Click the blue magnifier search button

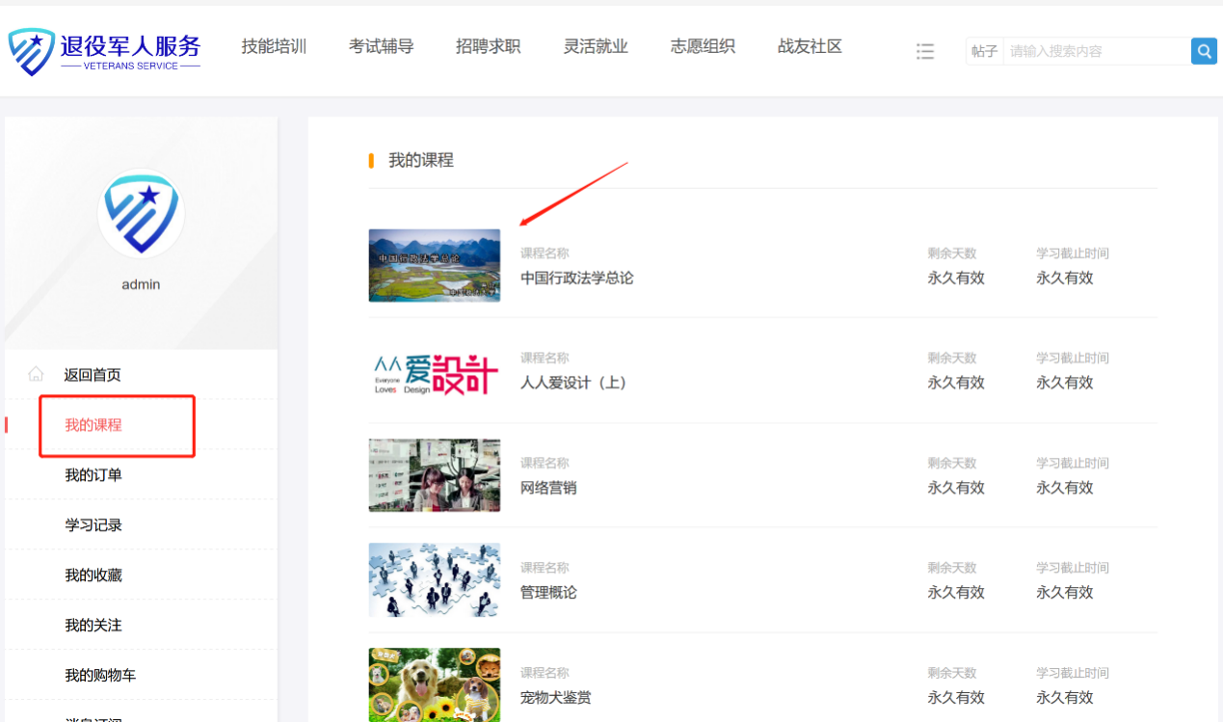tap(1204, 51)
